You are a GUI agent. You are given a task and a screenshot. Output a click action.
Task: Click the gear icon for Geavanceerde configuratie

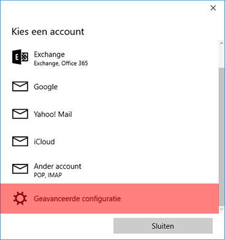tap(20, 198)
